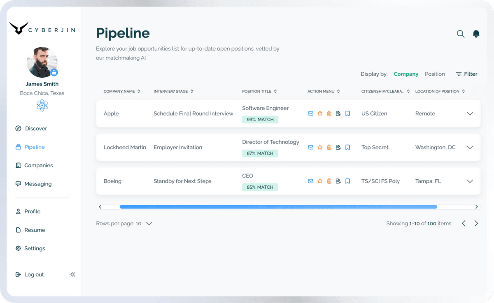The width and height of the screenshot is (494, 303).
Task: Click Director of Technology title
Action: coord(270,142)
